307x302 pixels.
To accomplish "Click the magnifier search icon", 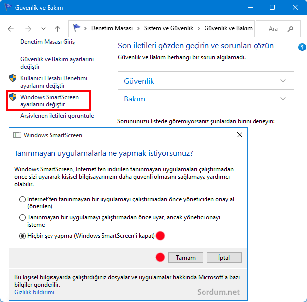I will pyautogui.click(x=290, y=29).
